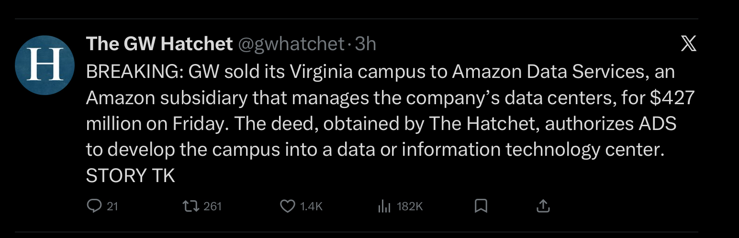
Task: Click the retweet arrows icon
Action: [190, 206]
